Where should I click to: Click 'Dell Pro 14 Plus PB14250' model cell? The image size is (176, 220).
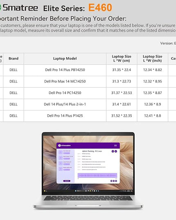[x=65, y=70]
